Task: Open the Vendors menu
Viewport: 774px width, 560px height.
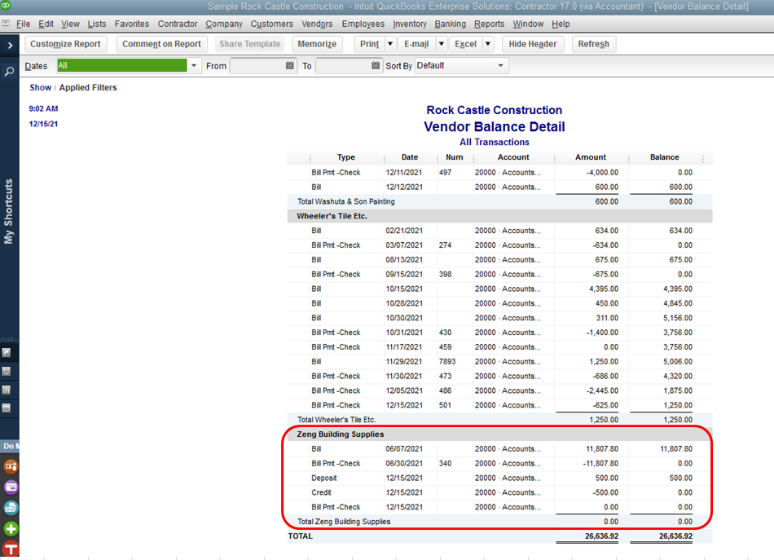Action: click(317, 24)
